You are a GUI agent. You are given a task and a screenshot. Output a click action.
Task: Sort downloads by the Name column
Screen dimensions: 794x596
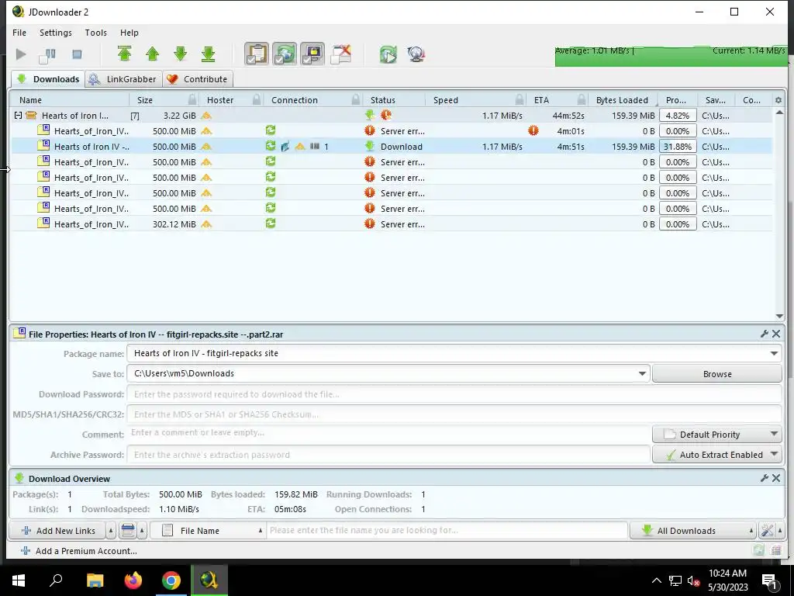(x=69, y=100)
